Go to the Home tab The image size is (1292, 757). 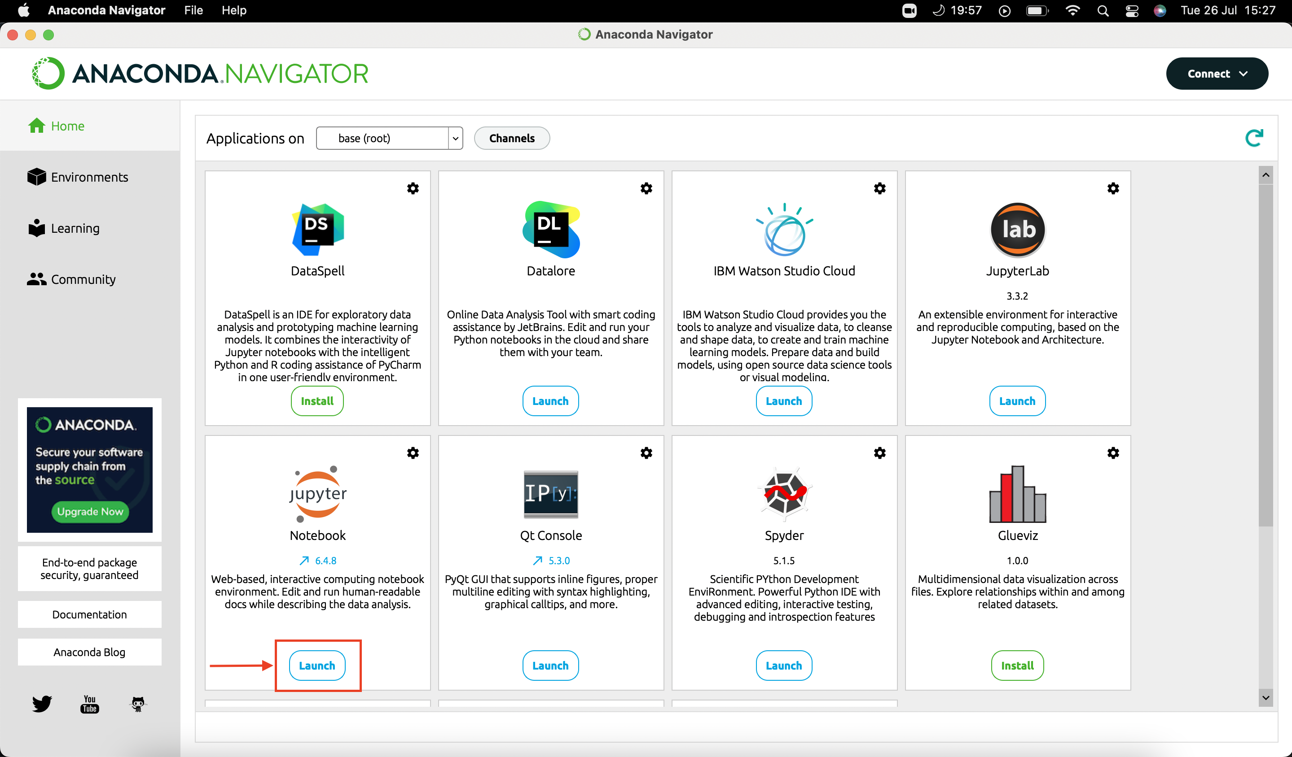(x=90, y=126)
